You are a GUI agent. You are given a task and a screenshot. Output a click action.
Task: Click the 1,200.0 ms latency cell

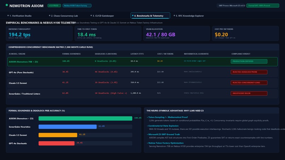tap(136, 93)
